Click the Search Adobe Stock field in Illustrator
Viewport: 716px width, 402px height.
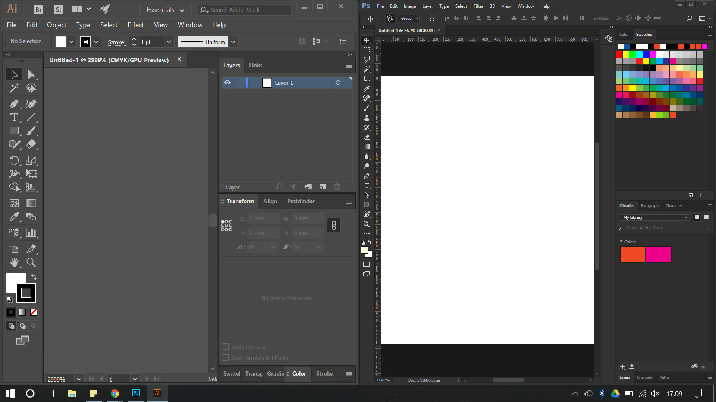[x=245, y=10]
